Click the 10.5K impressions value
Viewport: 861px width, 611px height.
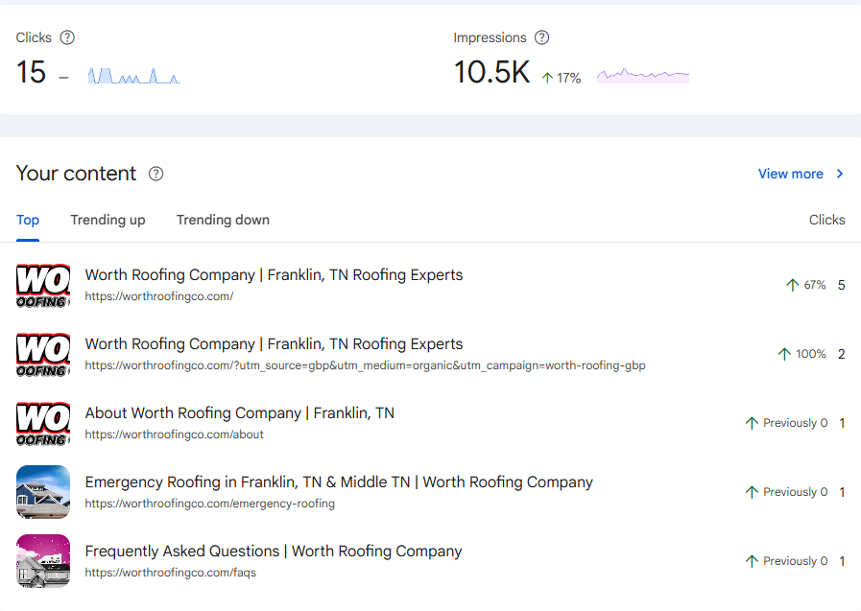point(492,72)
